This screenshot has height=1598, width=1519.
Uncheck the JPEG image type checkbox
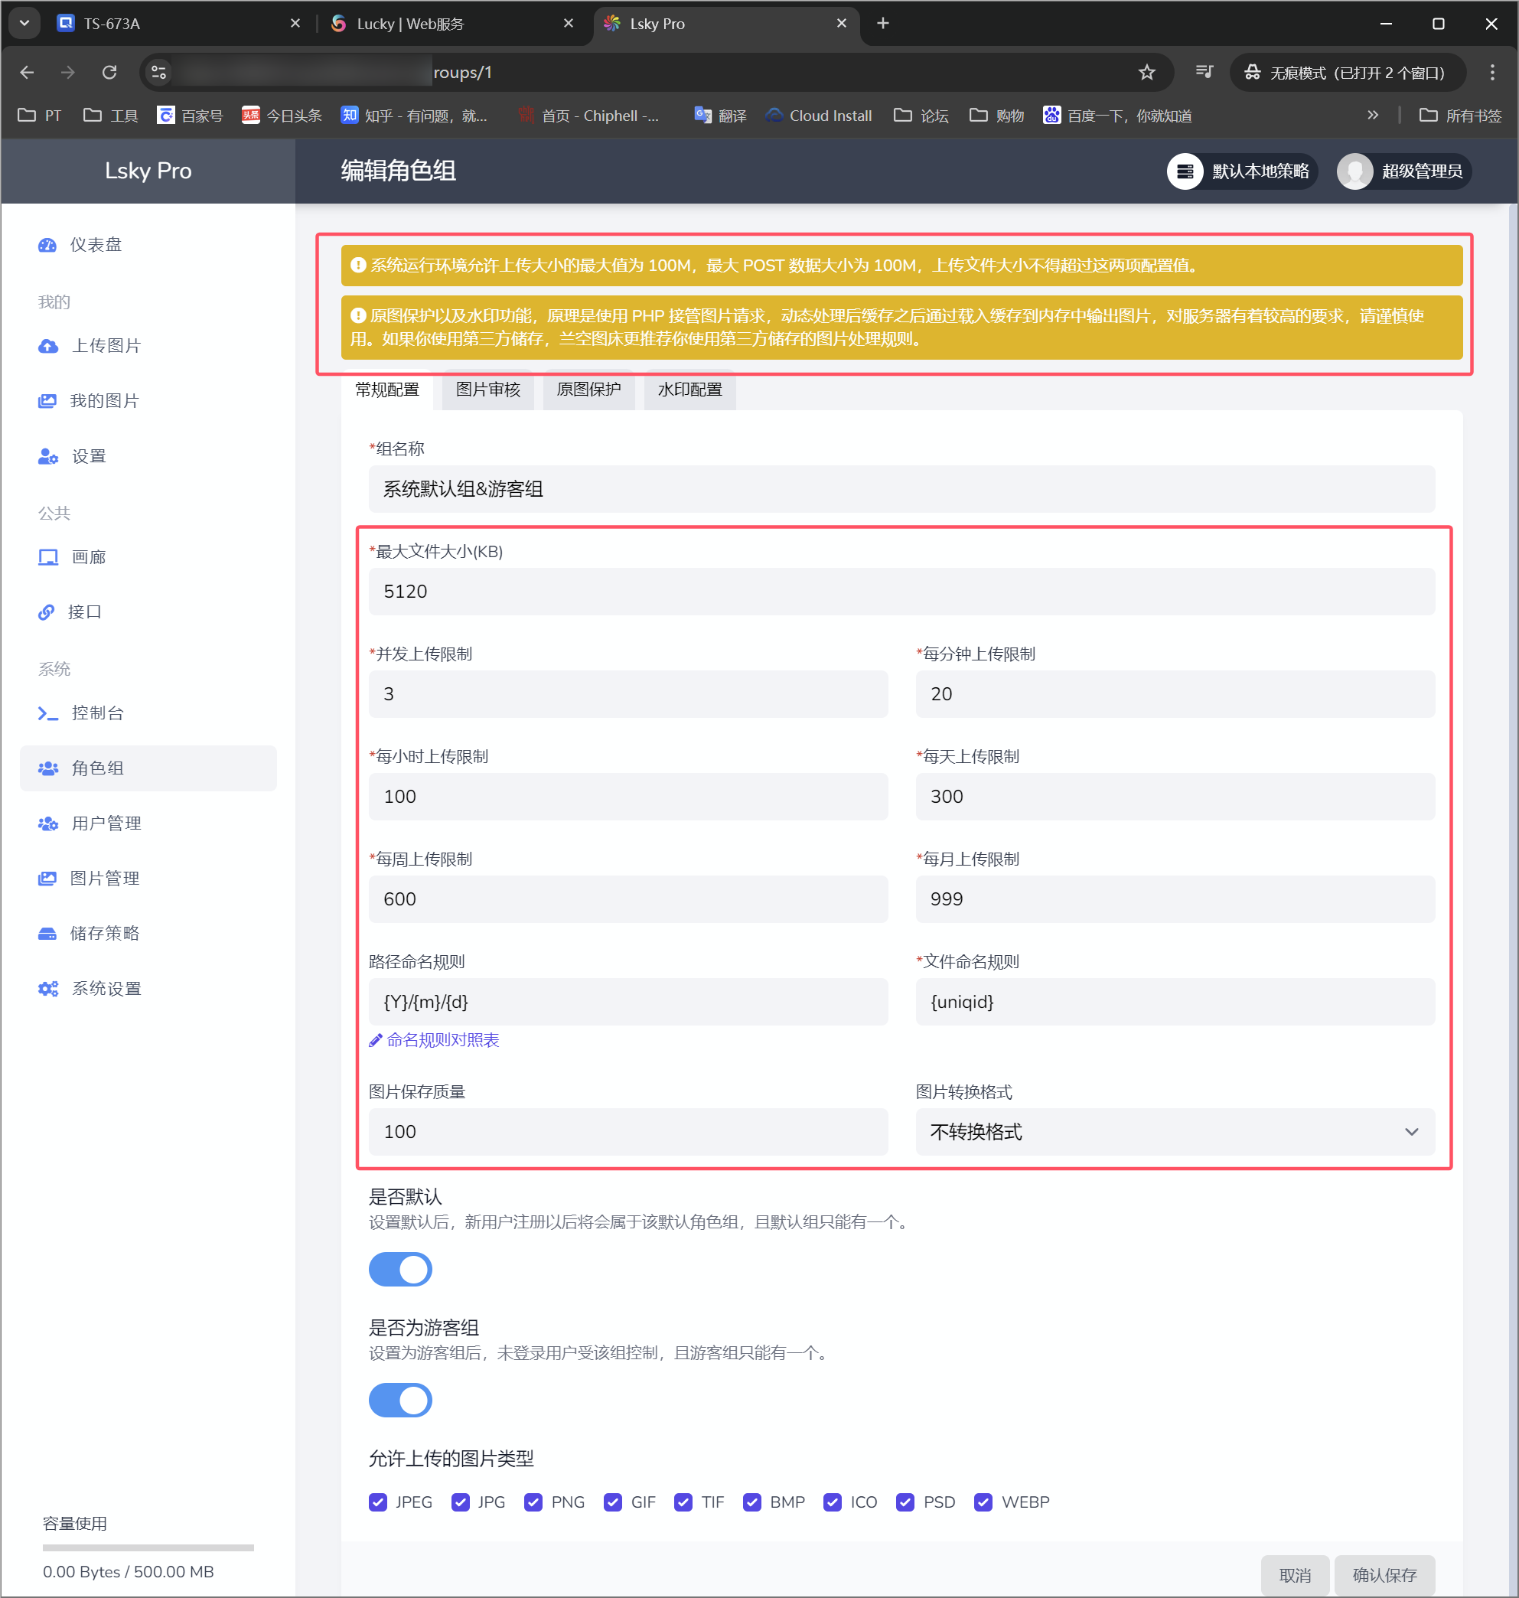377,1502
